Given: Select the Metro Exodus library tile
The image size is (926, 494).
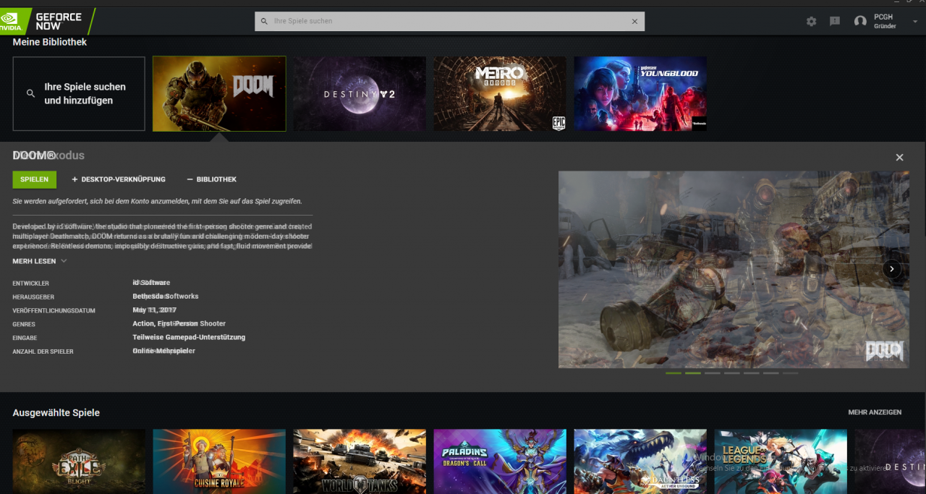Looking at the screenshot, I should point(500,94).
